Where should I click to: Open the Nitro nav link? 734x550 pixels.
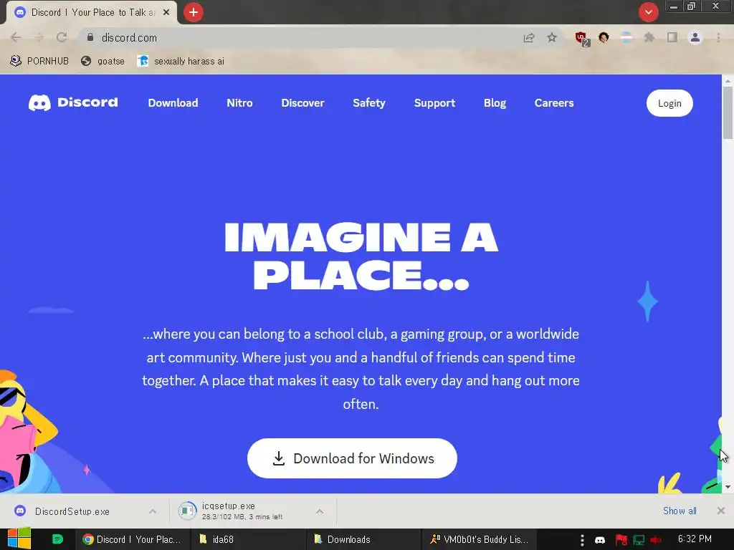coord(239,103)
